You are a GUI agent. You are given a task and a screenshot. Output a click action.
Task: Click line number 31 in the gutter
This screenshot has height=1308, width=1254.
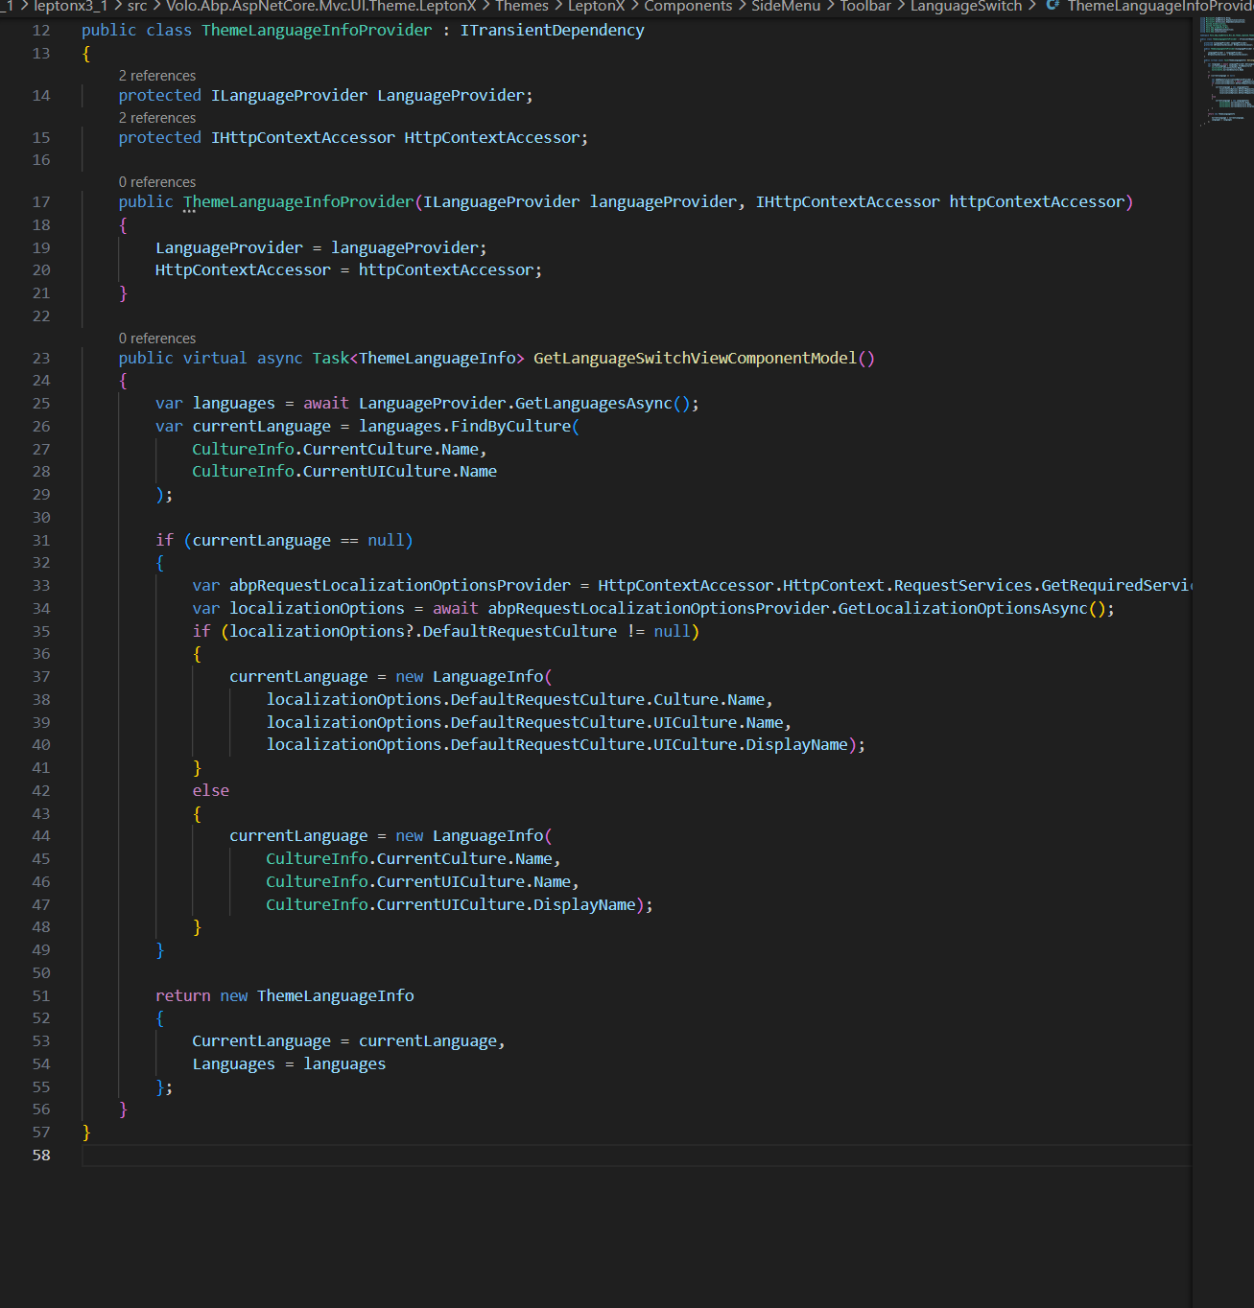41,541
